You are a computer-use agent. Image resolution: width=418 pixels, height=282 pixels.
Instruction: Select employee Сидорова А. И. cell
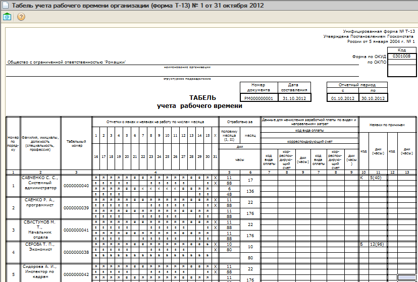coord(40,273)
